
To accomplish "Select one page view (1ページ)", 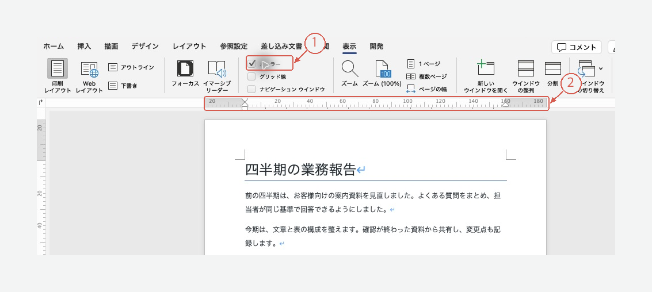I will coord(424,64).
